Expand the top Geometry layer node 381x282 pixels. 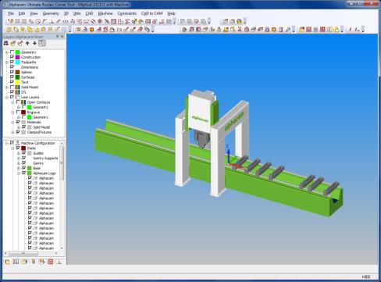click(x=7, y=52)
